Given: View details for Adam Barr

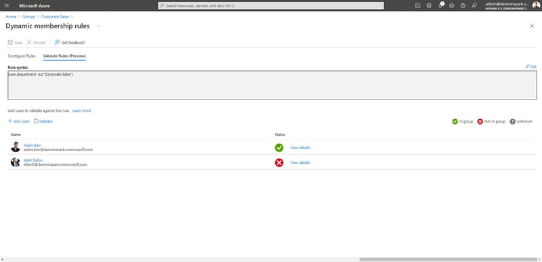Looking at the screenshot, I should (x=300, y=148).
